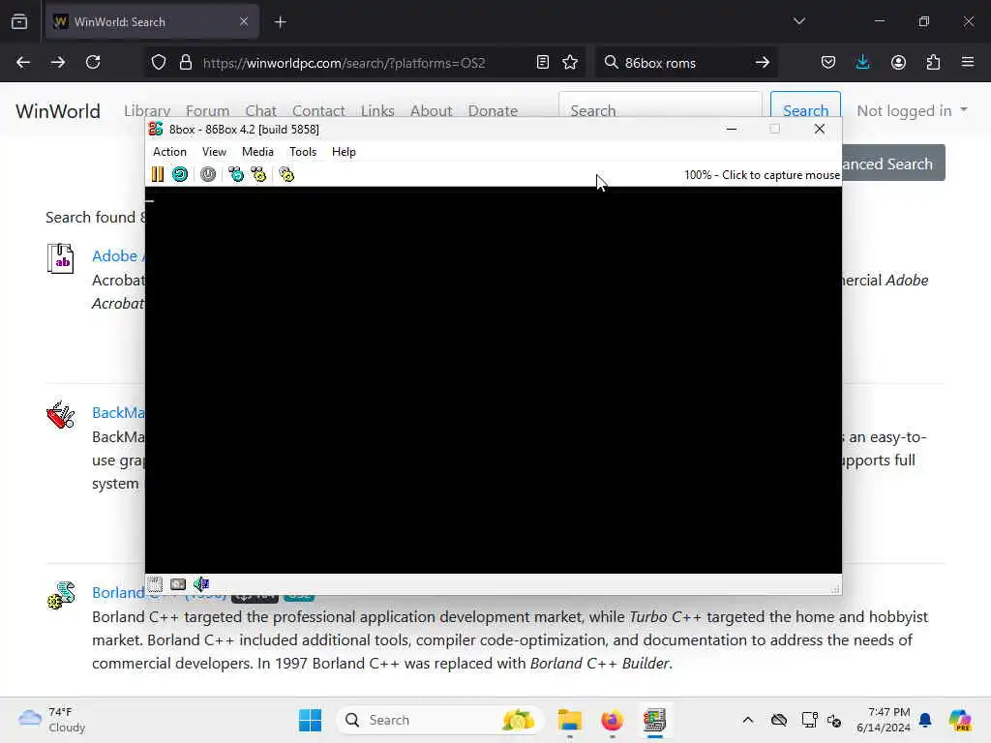The height and width of the screenshot is (743, 991).
Task: Open the Media menu in 86Box
Action: (257, 152)
